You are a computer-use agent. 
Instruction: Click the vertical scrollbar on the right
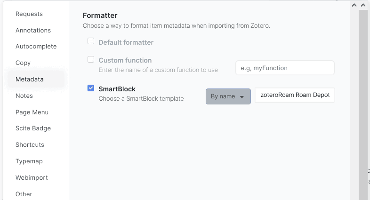click(363, 105)
